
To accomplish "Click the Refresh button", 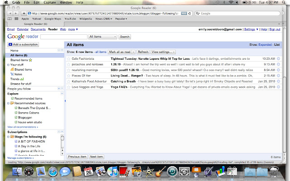I will pos(143,52).
